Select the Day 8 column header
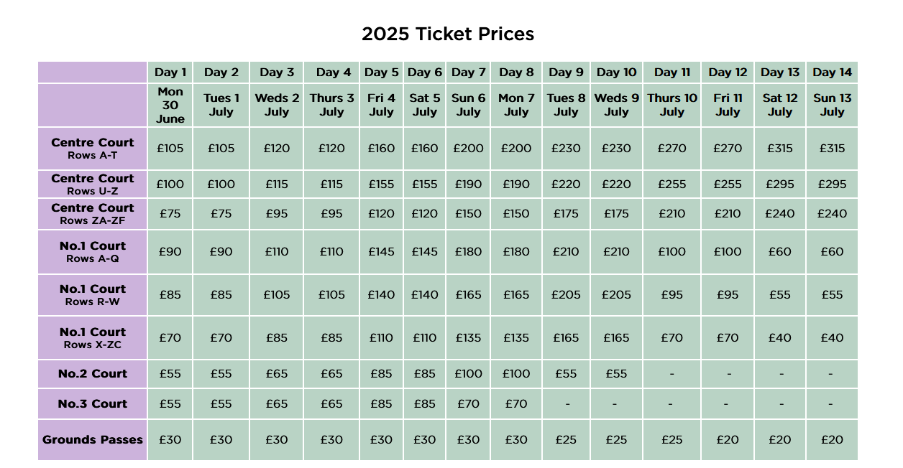Screen dimensions: 903x468 [x=516, y=72]
